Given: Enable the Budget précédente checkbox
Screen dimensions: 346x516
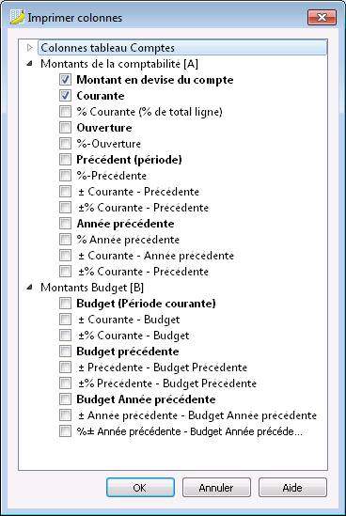Looking at the screenshot, I should pos(65,352).
